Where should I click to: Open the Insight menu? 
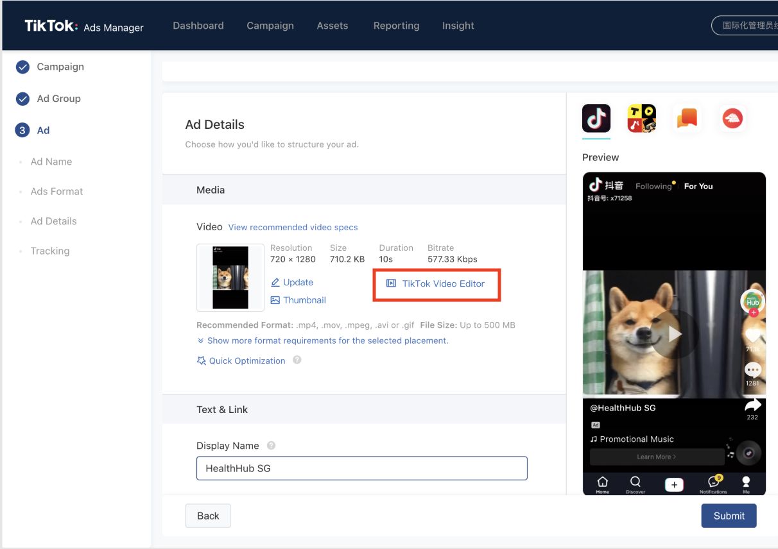coord(458,26)
